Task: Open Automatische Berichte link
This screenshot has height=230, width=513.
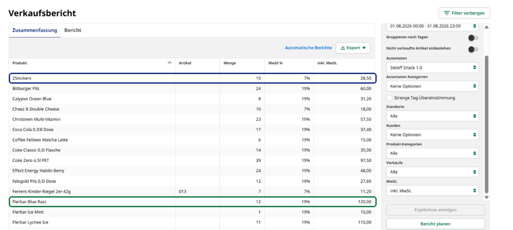Action: coord(308,48)
